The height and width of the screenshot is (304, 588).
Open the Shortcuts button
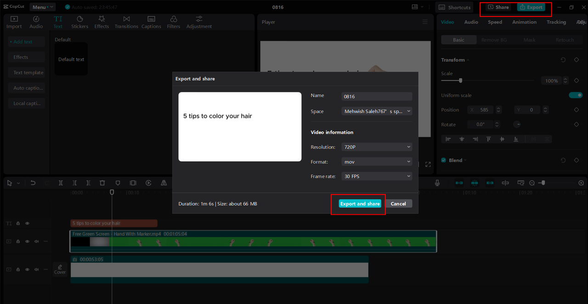pyautogui.click(x=455, y=7)
